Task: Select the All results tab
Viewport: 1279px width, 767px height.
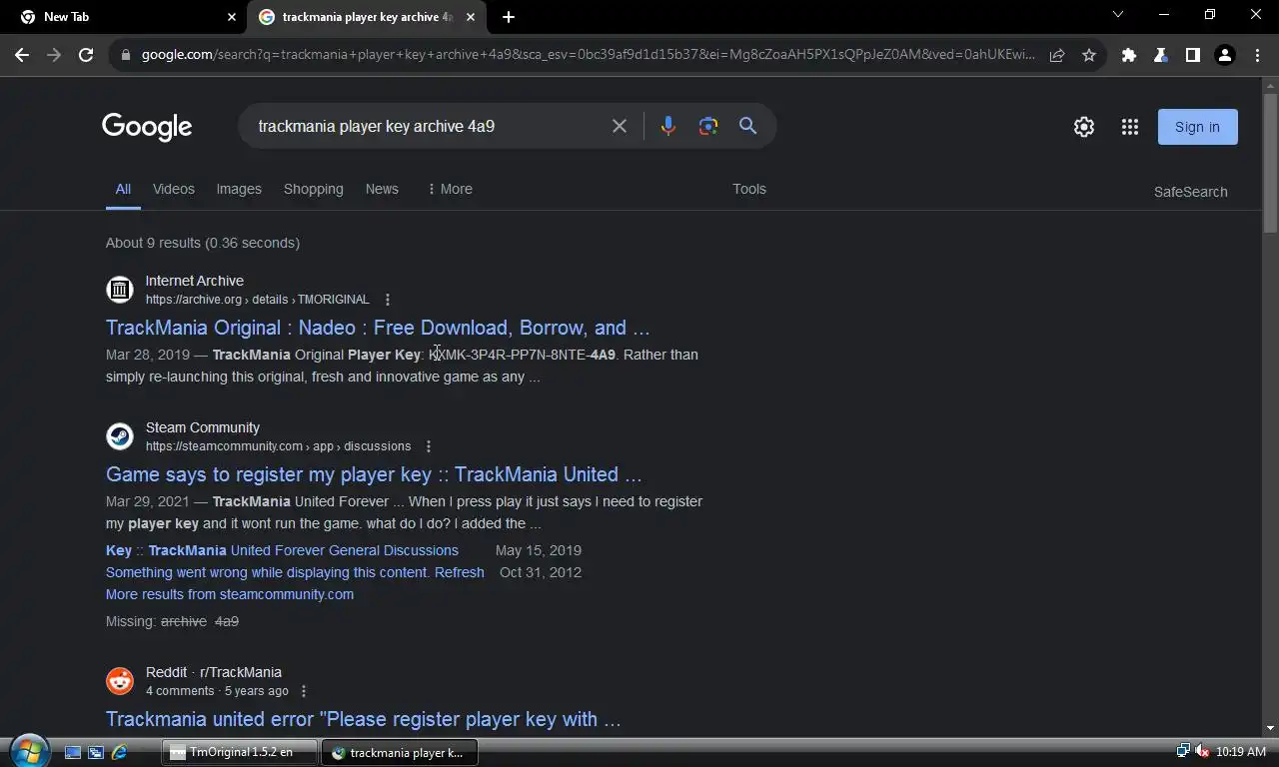Action: click(123, 189)
